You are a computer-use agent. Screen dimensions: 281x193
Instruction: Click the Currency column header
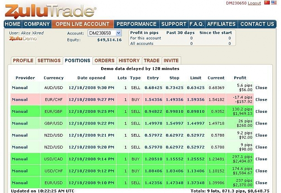54,78
